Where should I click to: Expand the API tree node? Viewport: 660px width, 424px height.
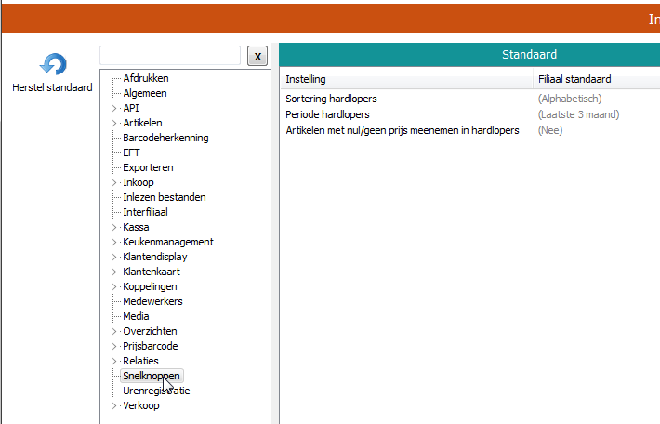pos(114,108)
